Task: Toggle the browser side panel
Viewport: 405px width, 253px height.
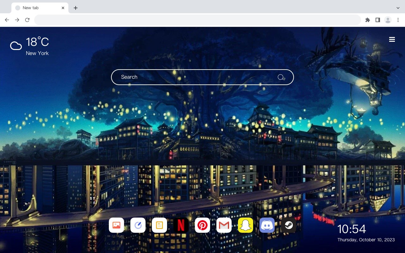Action: (377, 20)
